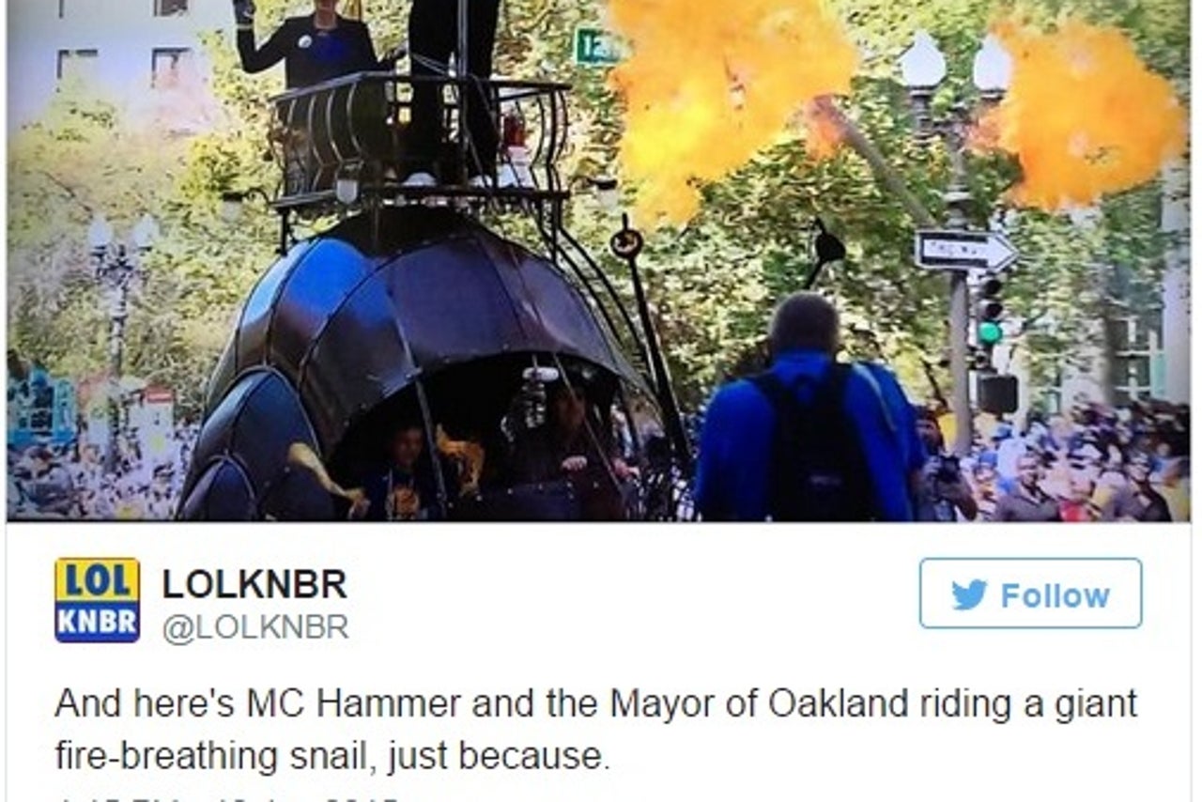Select the tweet text about MC Hammer
The image size is (1202, 802).
tap(595, 730)
